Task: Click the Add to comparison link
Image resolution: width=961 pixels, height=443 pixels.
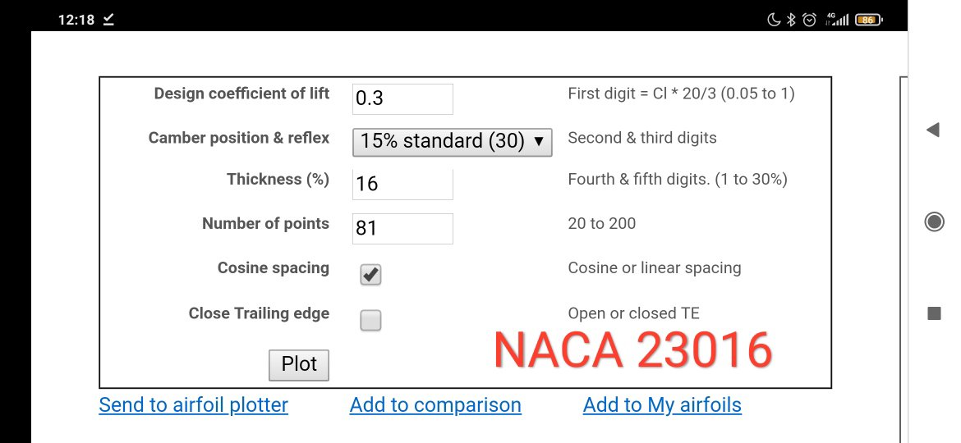Action: [x=435, y=405]
